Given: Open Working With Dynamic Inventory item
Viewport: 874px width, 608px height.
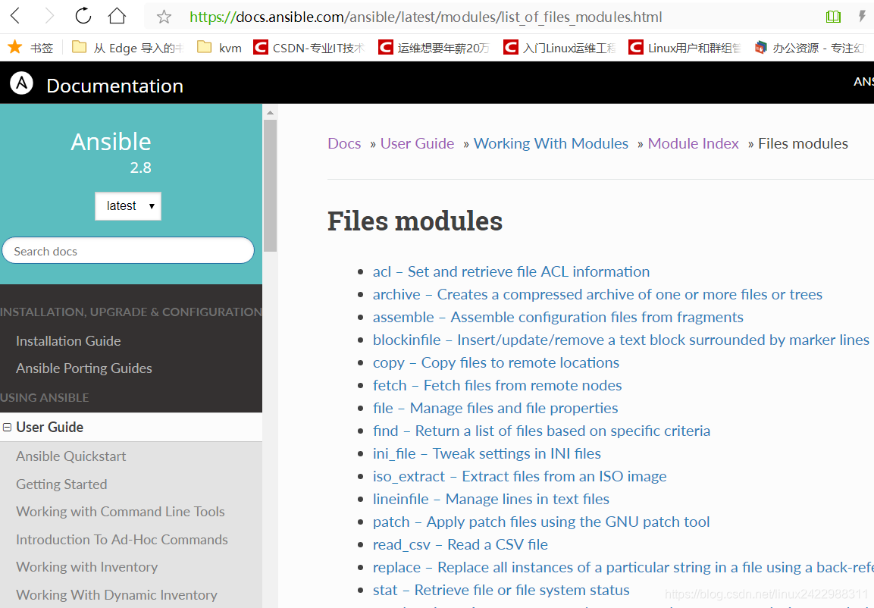Looking at the screenshot, I should pyautogui.click(x=117, y=594).
